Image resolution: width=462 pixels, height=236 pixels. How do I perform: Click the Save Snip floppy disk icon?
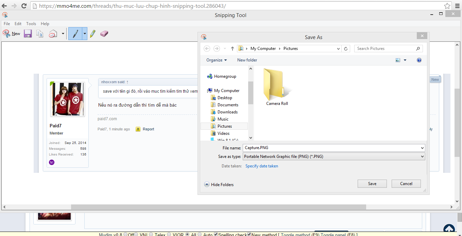pyautogui.click(x=28, y=34)
